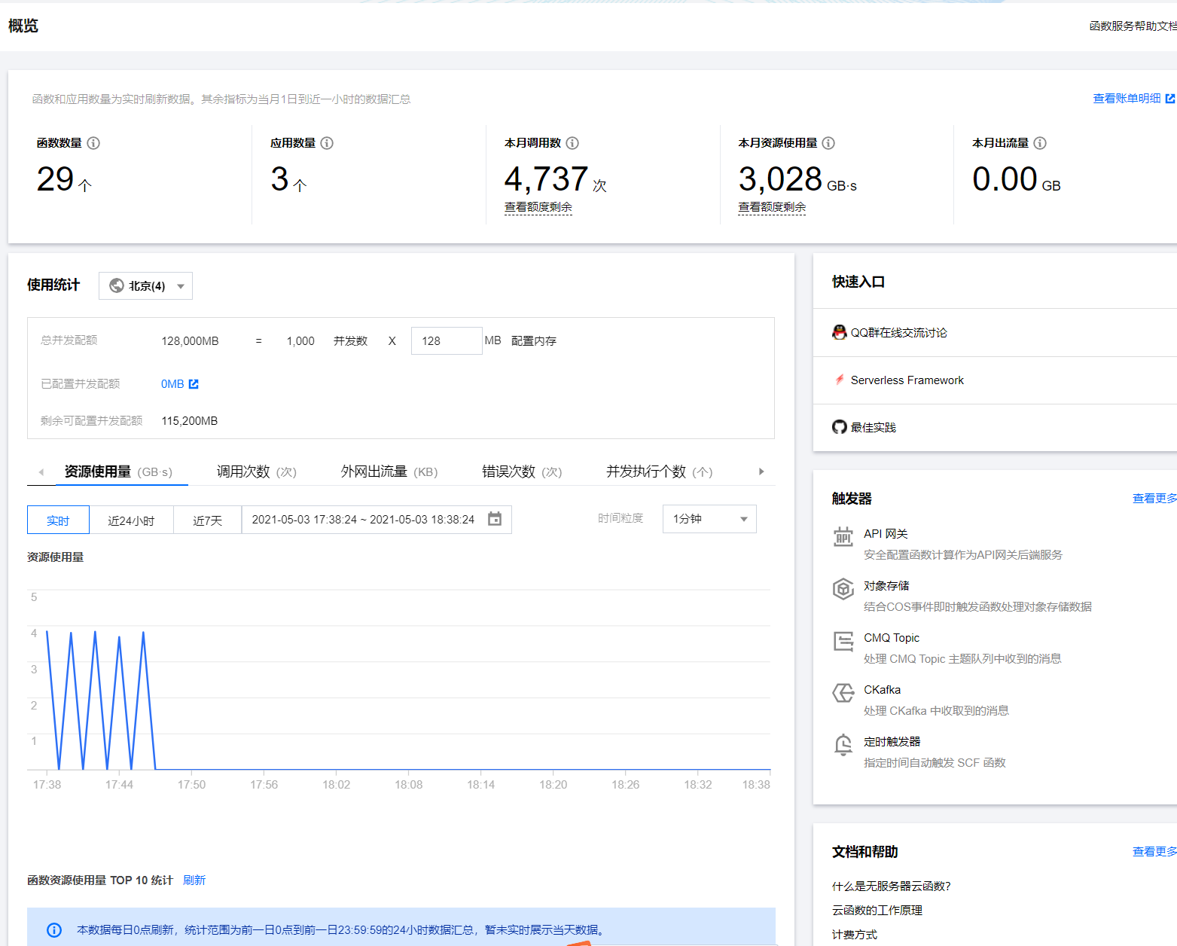Open the 错误次数 tab
This screenshot has height=946, width=1177.
[510, 471]
